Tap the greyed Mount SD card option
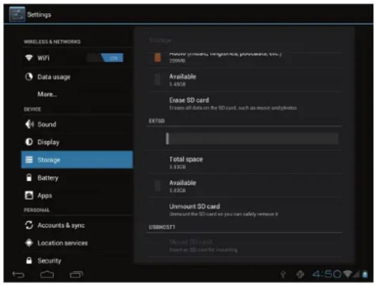375x285 pixels. (245, 245)
